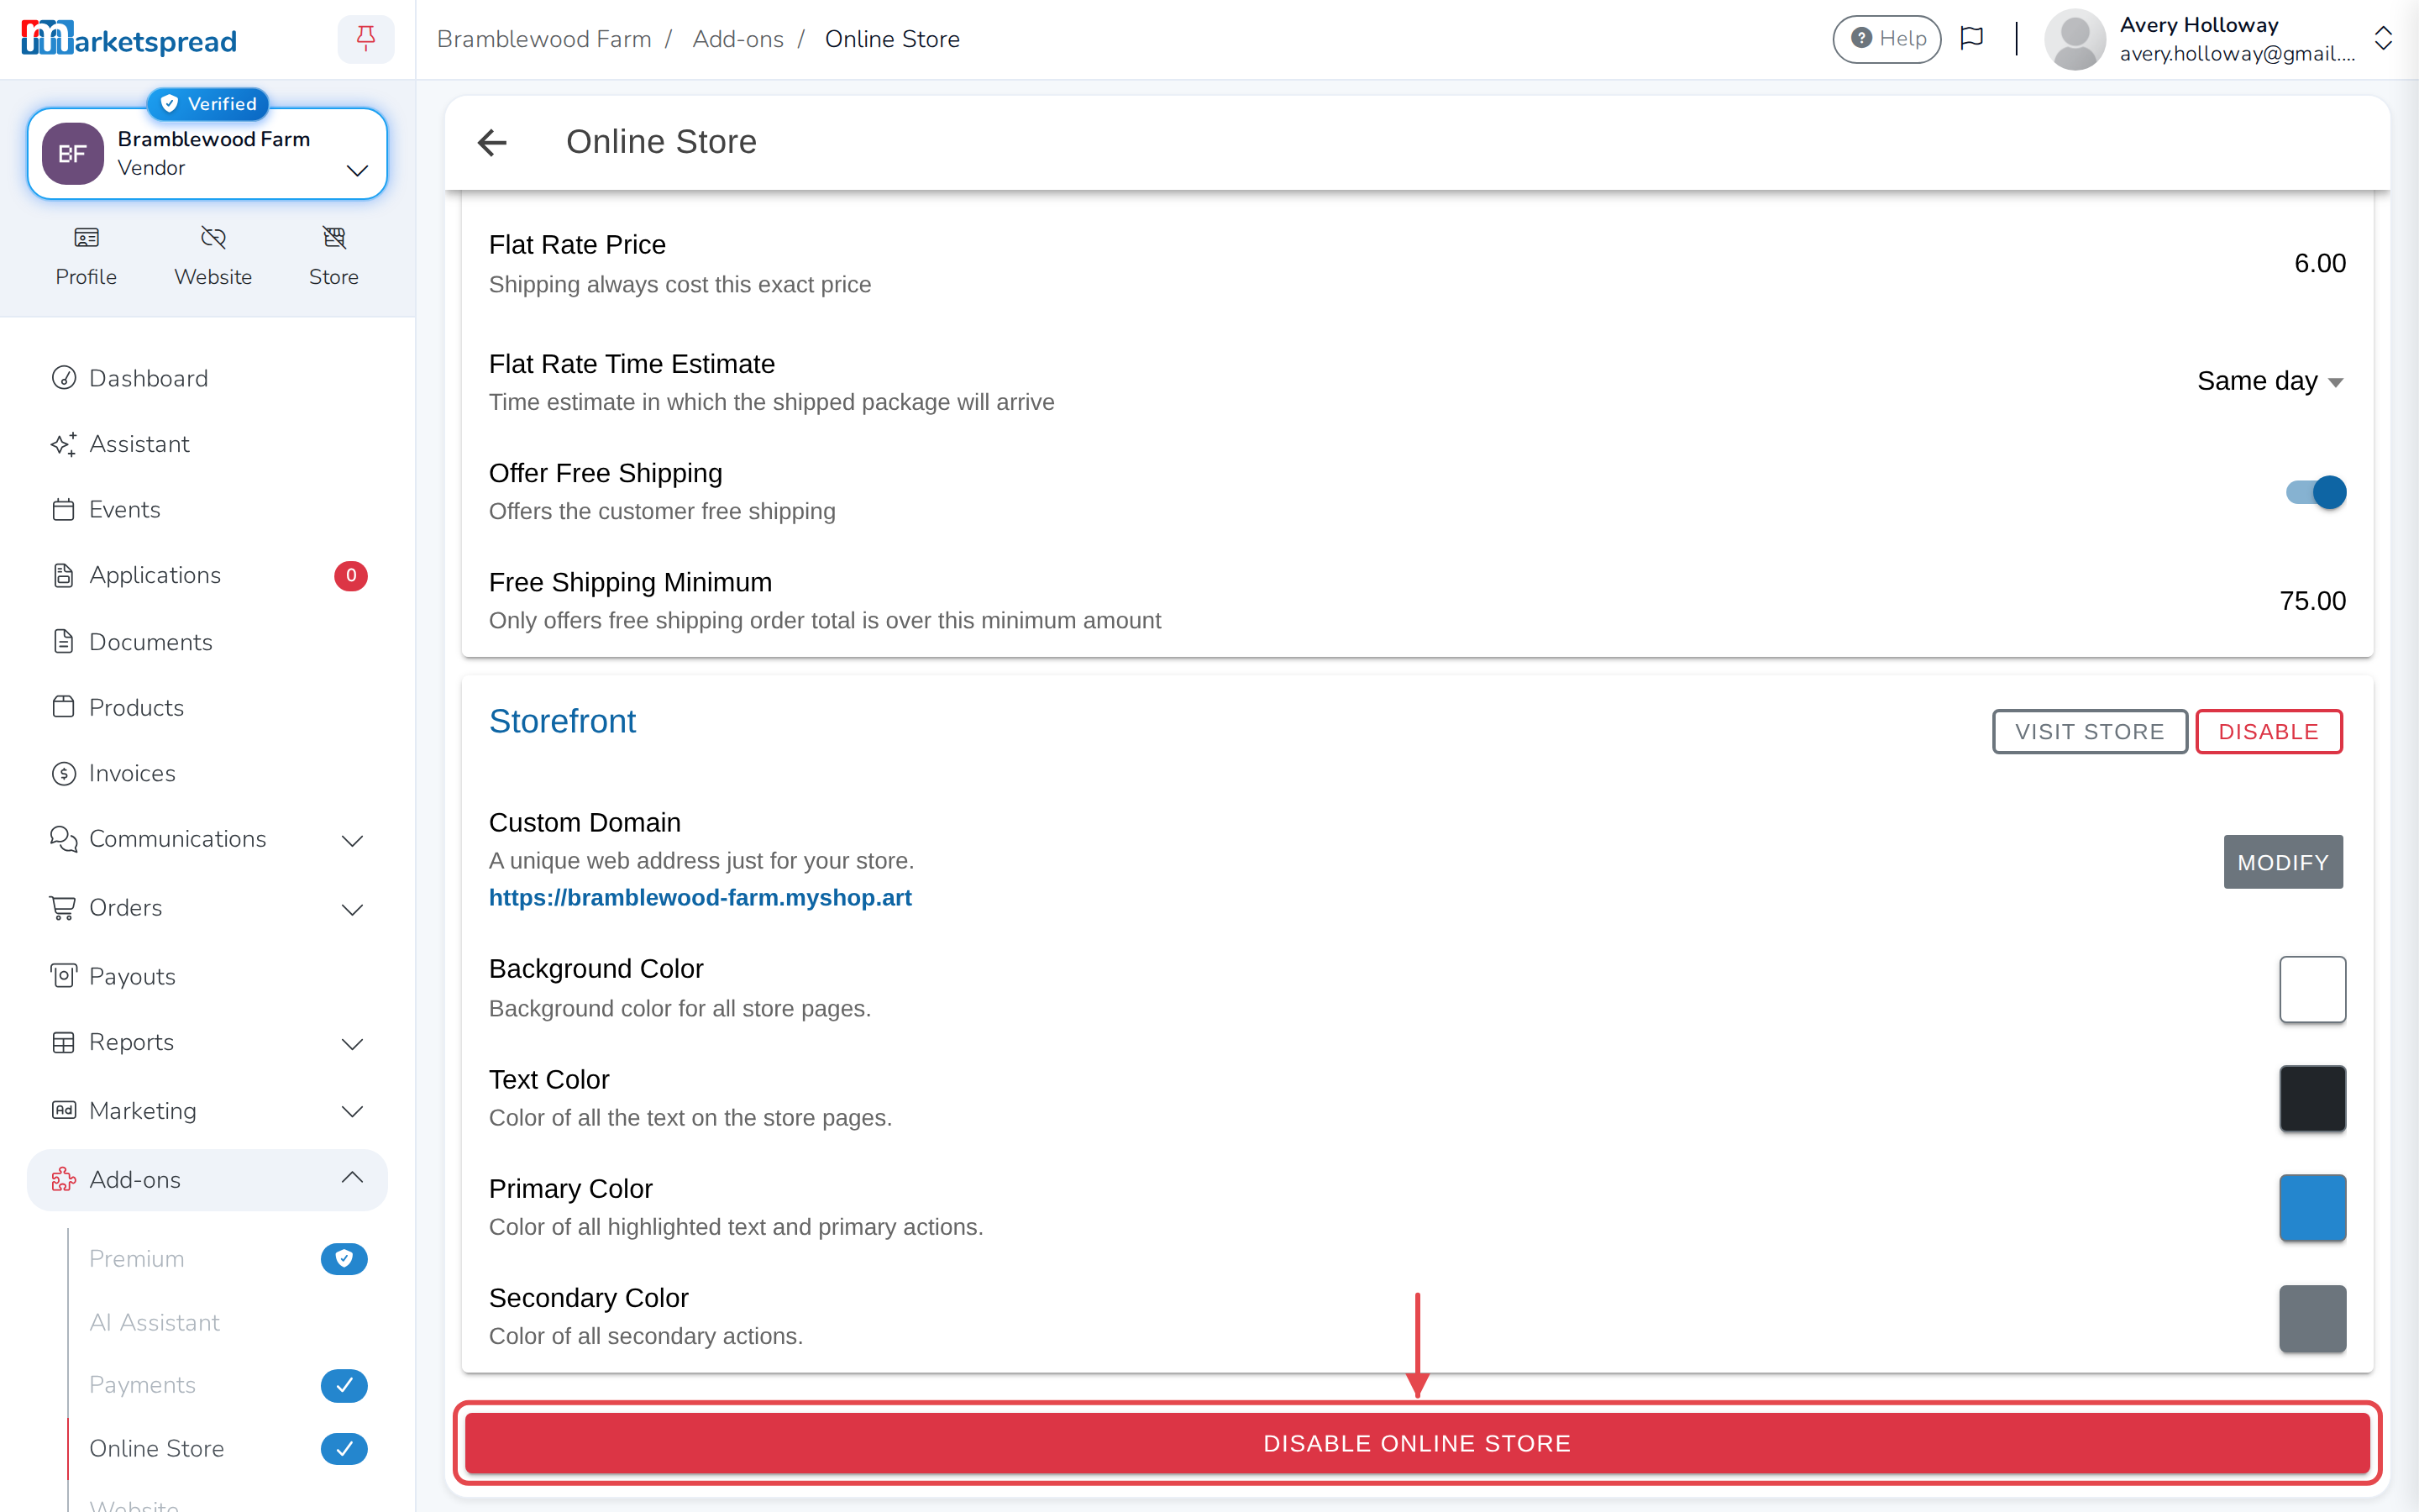Expand the Marketing menu
Screen dimensions: 2419x1512
pos(208,1111)
